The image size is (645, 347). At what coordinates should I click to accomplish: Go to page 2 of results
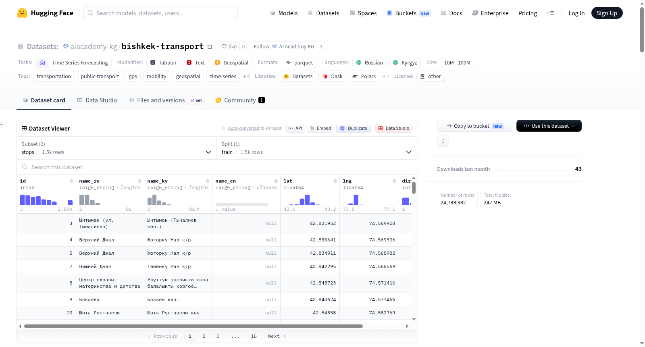point(204,336)
